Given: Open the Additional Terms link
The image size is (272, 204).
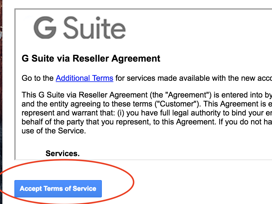Looking at the screenshot, I should coord(84,78).
